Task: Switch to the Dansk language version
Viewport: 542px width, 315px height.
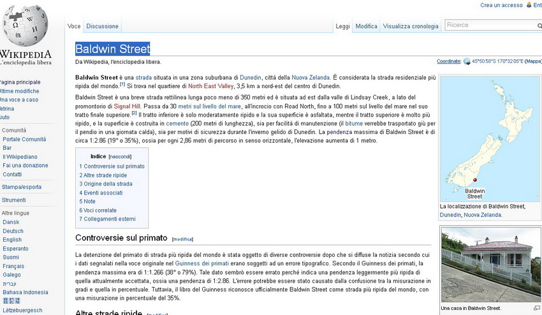Action: pos(11,223)
